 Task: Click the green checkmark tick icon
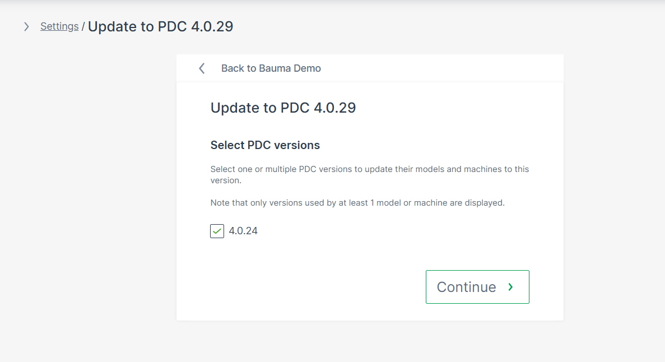coord(217,231)
